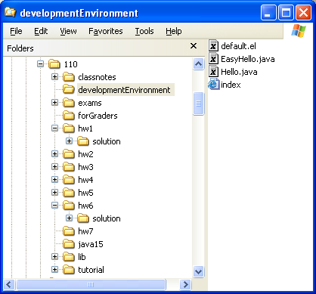Screen dimensions: 316x294
Task: Expand the hw5 folder node
Action: (54, 192)
